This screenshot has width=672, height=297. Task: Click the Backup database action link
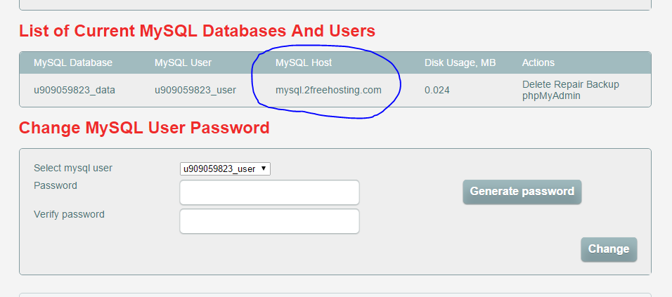coord(605,84)
